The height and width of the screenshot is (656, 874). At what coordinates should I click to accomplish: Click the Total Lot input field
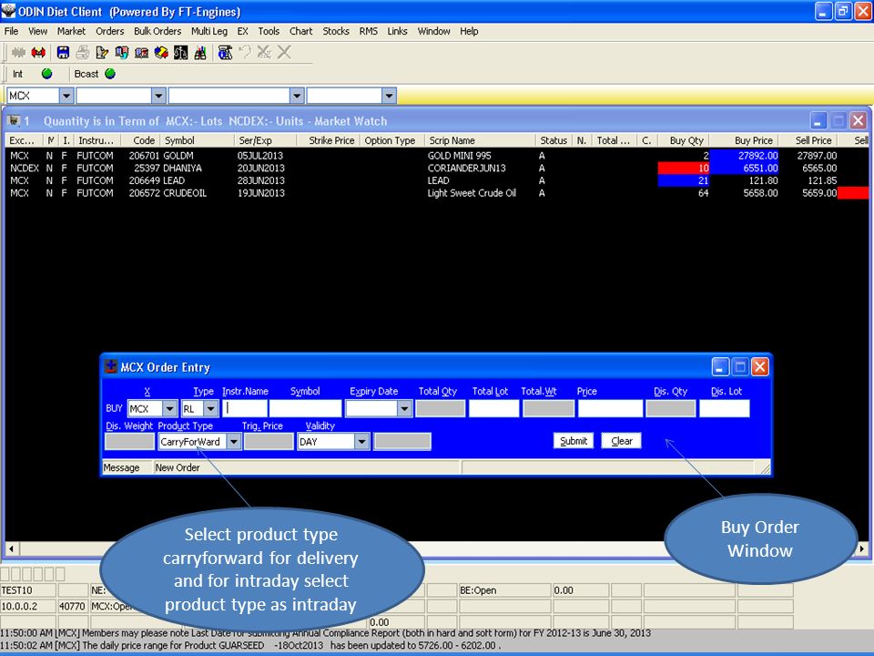tap(493, 409)
